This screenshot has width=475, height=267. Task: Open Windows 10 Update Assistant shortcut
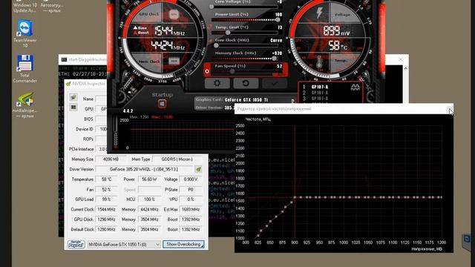click(x=24, y=7)
